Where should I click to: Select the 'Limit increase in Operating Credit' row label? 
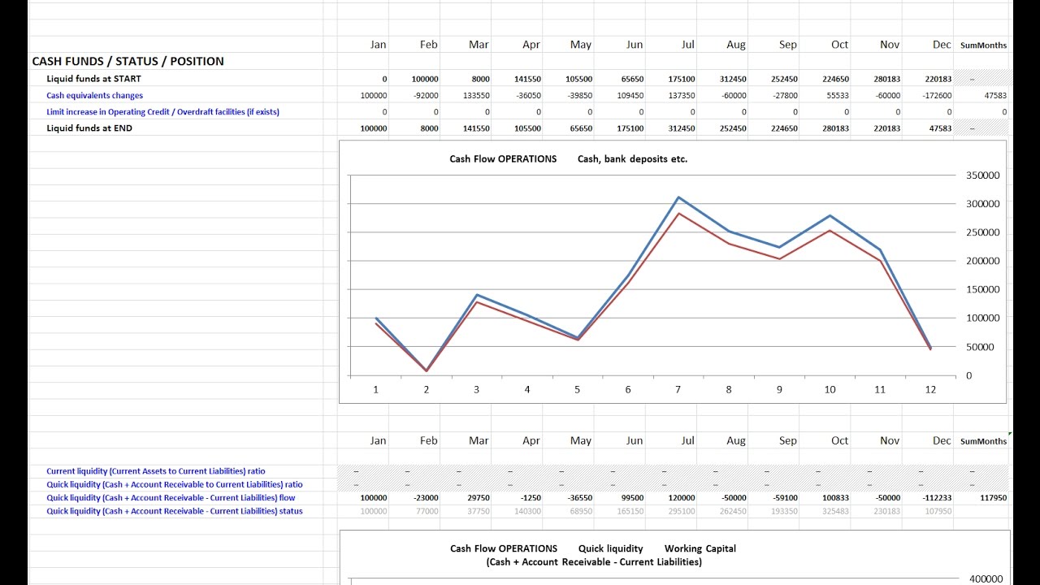click(x=162, y=111)
